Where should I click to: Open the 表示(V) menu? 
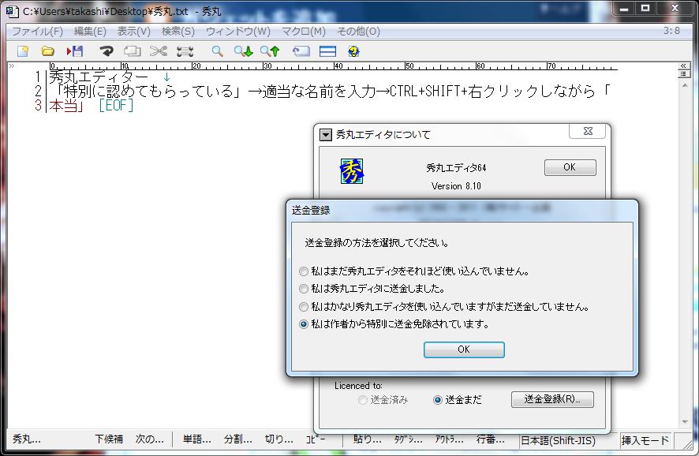click(x=134, y=32)
